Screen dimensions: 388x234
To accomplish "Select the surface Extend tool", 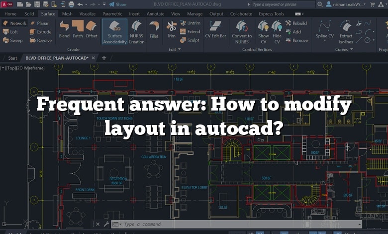I will click(190, 31).
